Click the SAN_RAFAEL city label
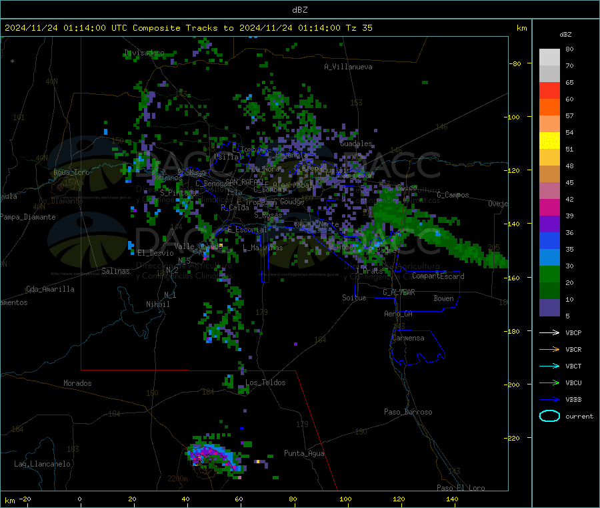 tap(244, 182)
